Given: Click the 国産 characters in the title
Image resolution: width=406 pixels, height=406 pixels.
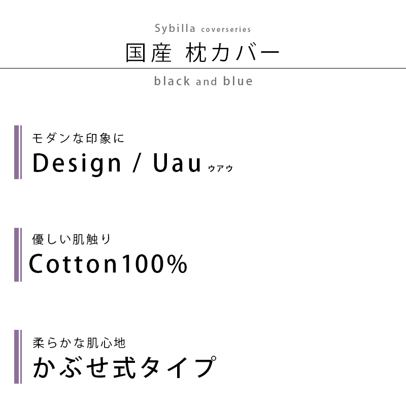Looking at the screenshot, I should (x=149, y=53).
